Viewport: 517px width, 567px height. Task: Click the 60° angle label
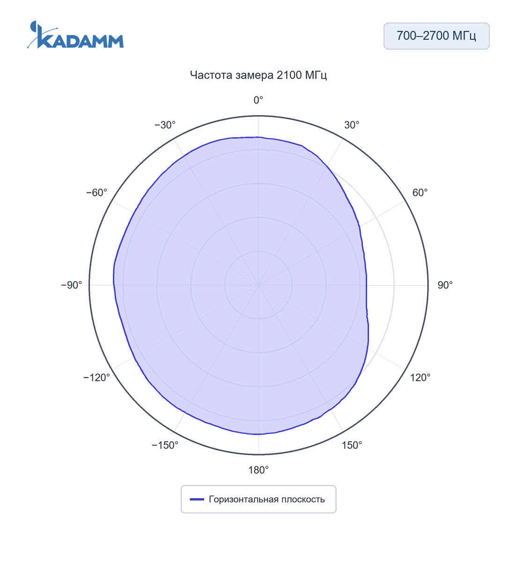point(420,193)
